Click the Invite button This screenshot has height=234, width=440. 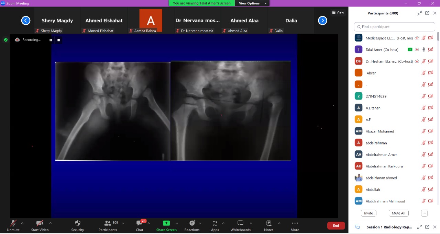point(368,213)
